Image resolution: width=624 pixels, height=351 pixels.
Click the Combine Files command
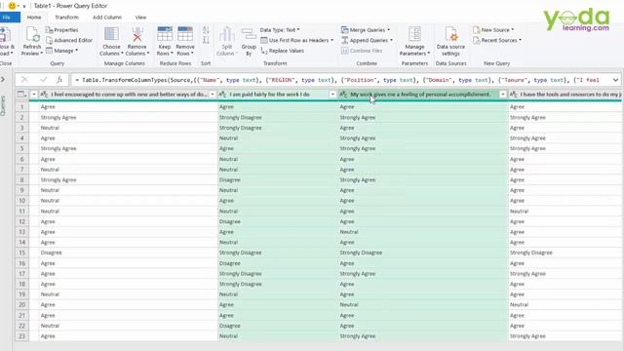[x=362, y=51]
